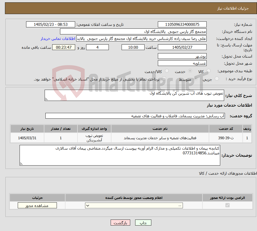Click the واحد اندازه گیری column header
Image resolution: width=257 pixels, height=231 pixels.
[x=94, y=129]
